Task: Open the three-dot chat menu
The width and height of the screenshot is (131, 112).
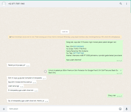Action: pyautogui.click(x=127, y=4)
